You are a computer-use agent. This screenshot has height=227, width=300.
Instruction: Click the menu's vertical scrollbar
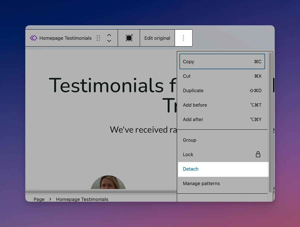[x=270, y=122]
